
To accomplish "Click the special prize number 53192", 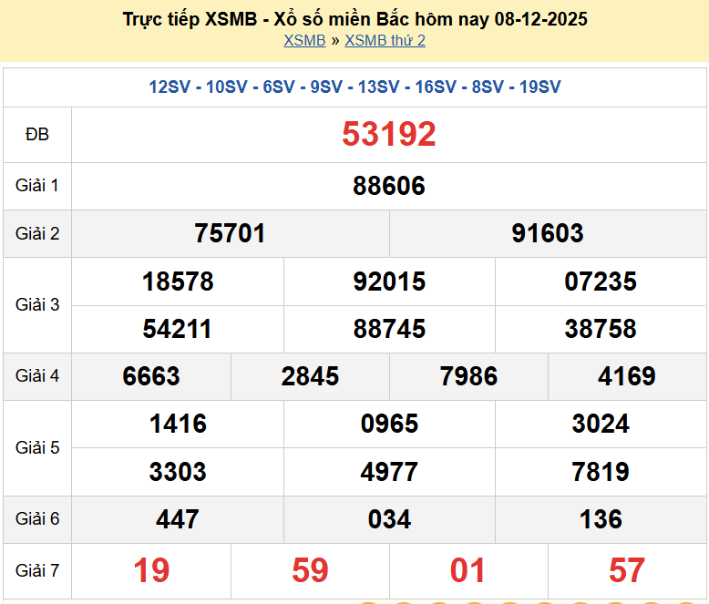I will (x=389, y=135).
